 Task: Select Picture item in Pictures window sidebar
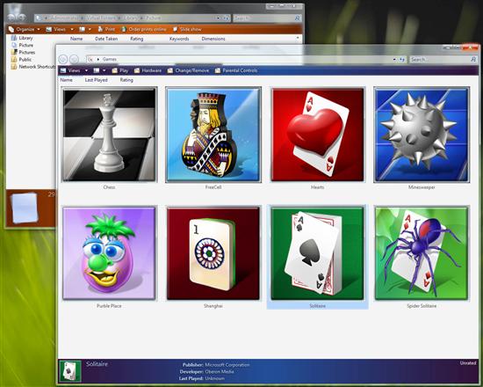point(22,45)
